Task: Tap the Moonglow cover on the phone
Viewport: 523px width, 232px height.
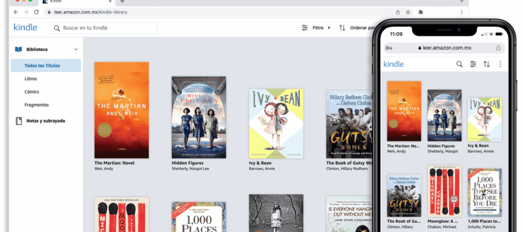Action: pyautogui.click(x=445, y=191)
